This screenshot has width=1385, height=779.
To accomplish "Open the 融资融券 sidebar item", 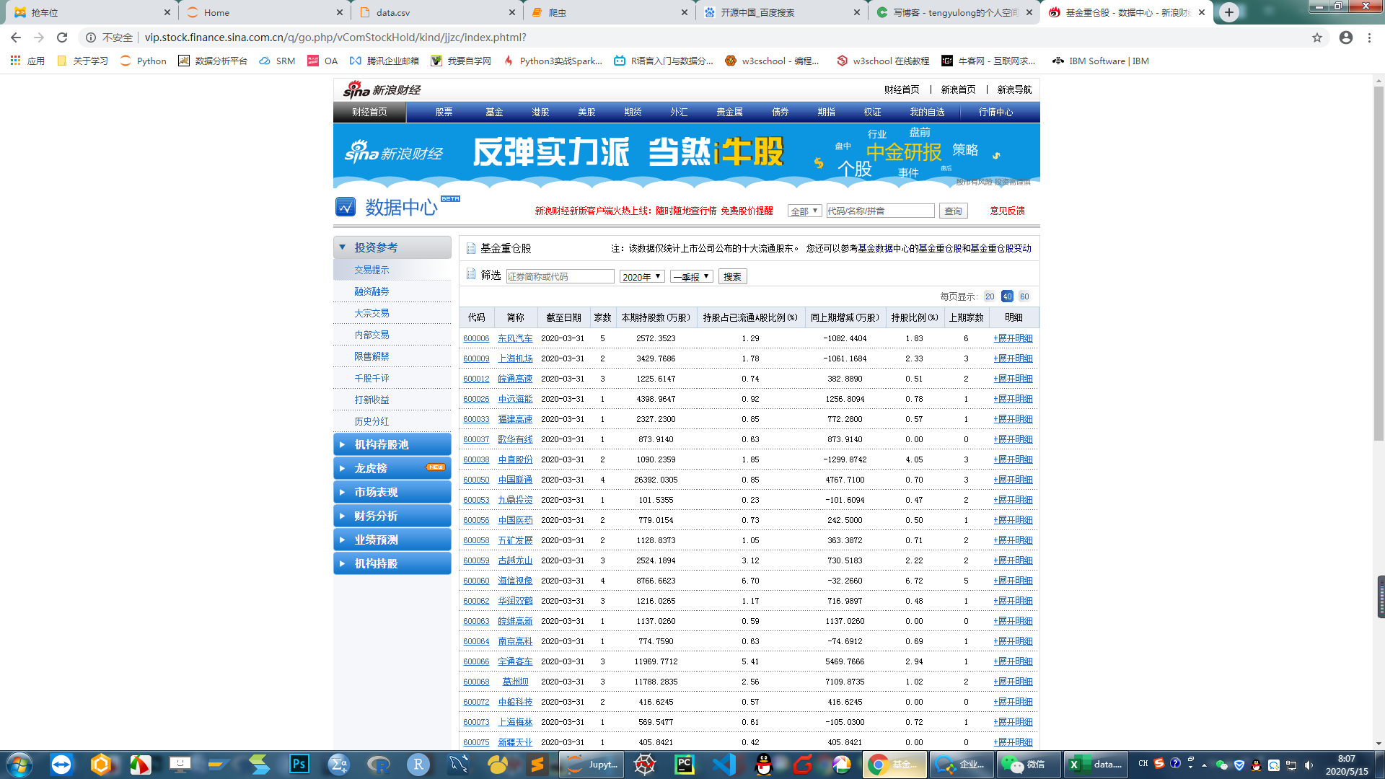I will [x=371, y=291].
